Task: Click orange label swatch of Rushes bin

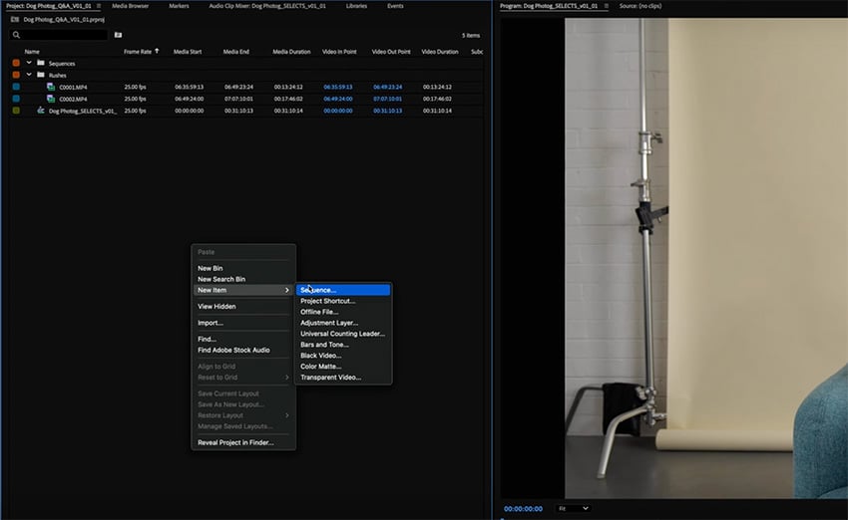Action: 16,75
